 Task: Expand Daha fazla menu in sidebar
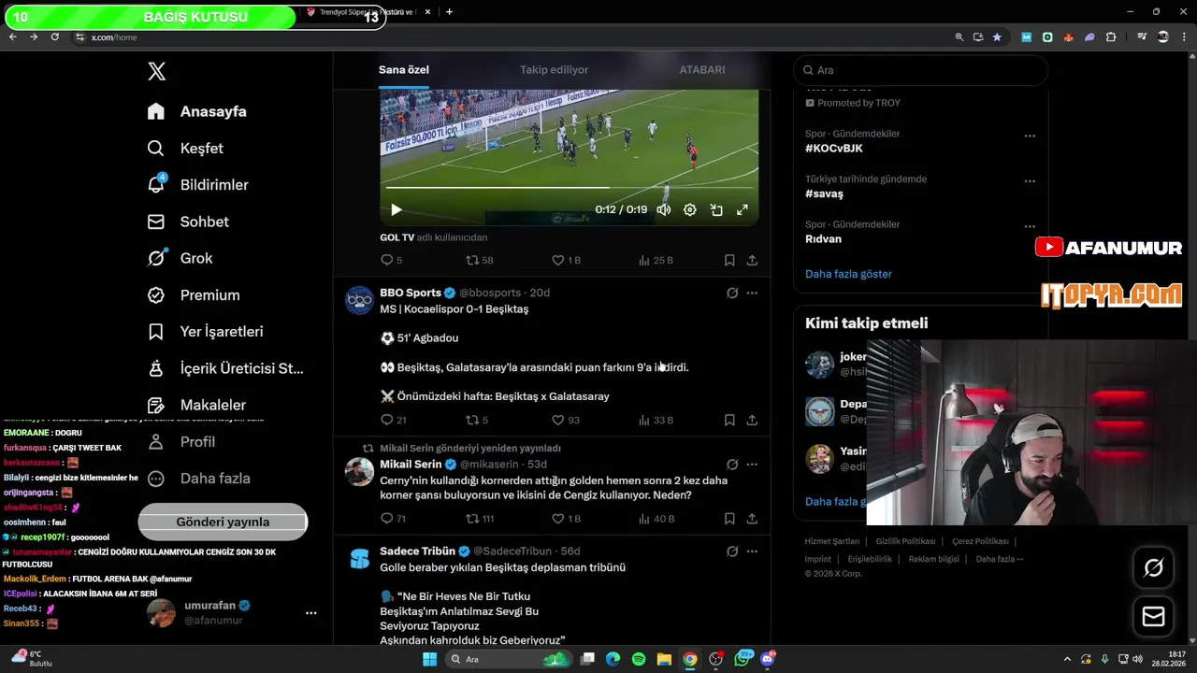coord(199,478)
